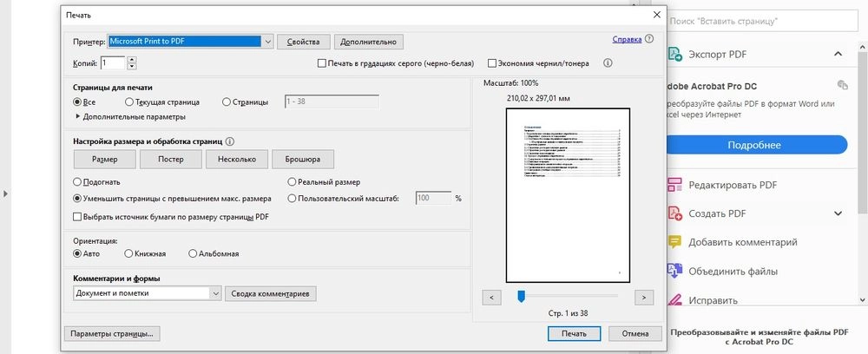The width and height of the screenshot is (868, 354).
Task: Select Shrink oversized pages radio option
Action: [77, 199]
